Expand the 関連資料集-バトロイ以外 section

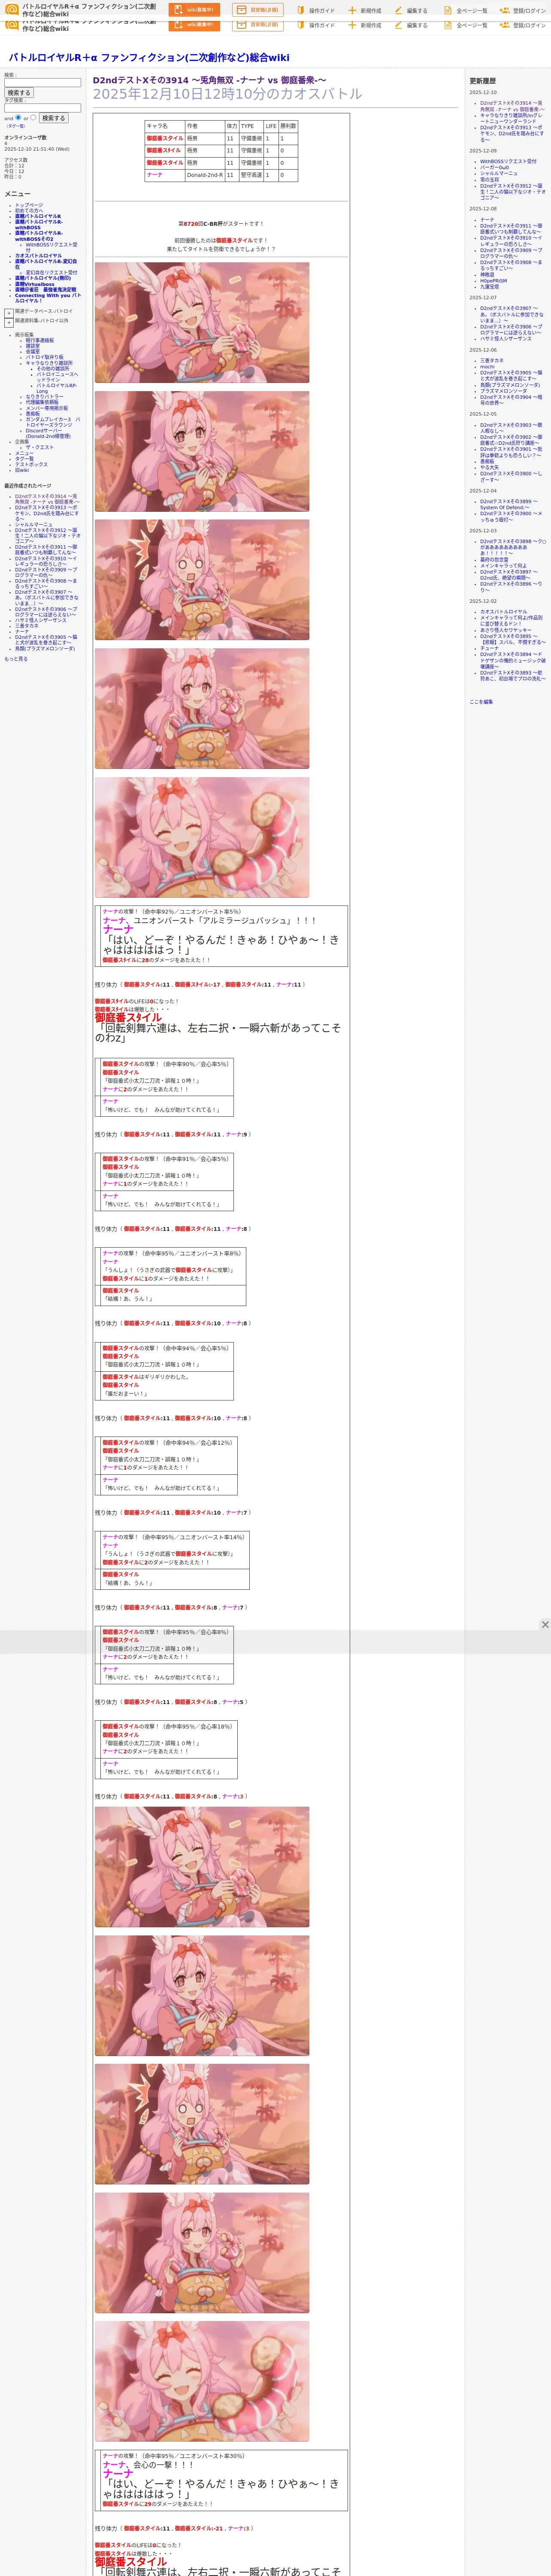9,322
